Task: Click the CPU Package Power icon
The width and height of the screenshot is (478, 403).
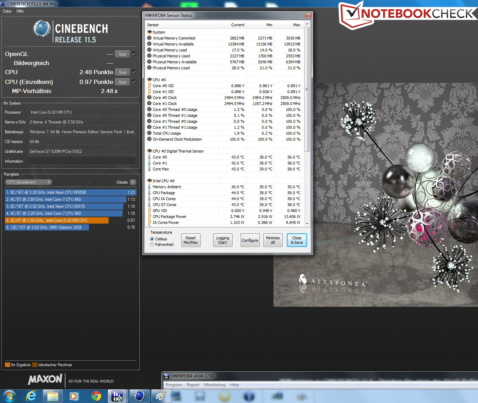Action: point(149,216)
